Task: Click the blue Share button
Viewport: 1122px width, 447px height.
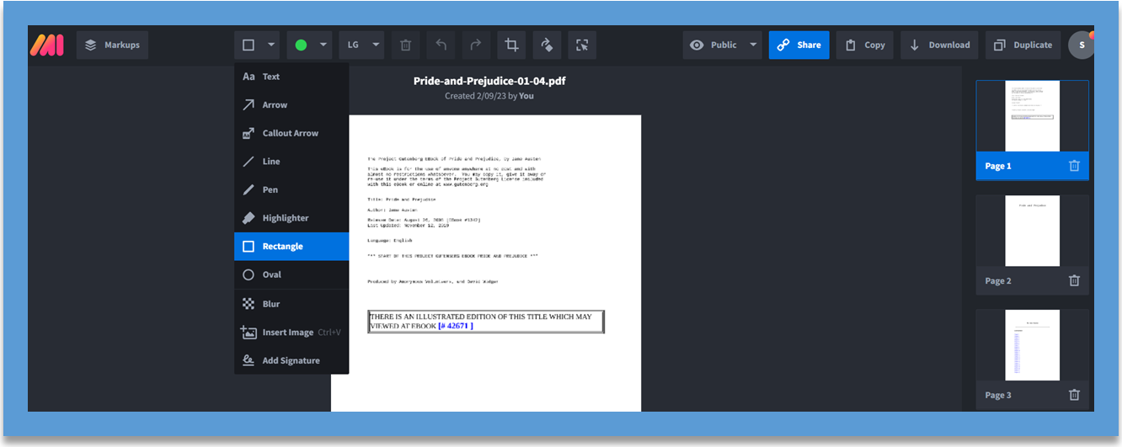Action: tap(799, 45)
